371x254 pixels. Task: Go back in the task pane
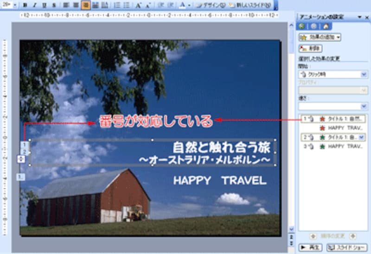point(301,26)
